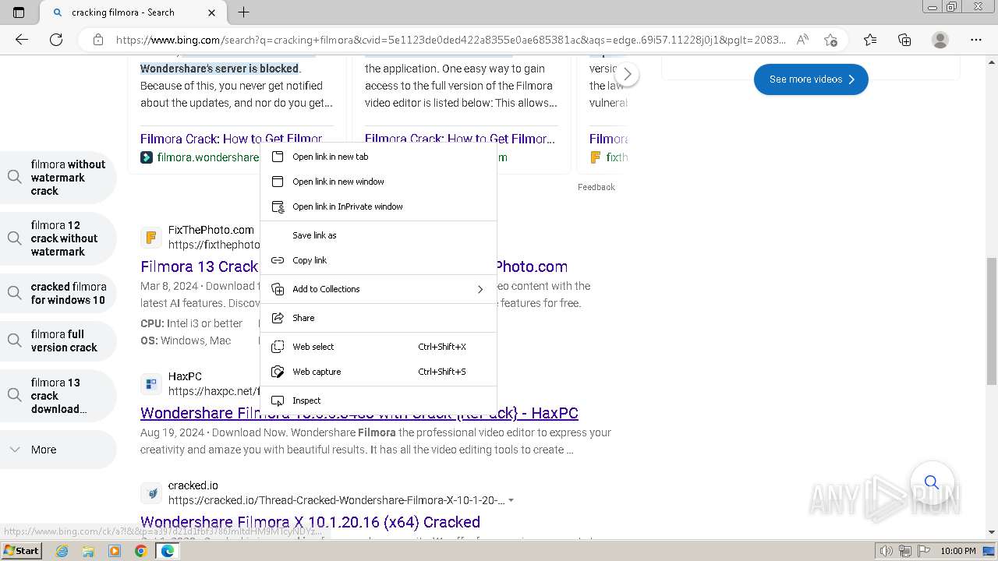
Task: Choose Web select option
Action: tap(378, 347)
